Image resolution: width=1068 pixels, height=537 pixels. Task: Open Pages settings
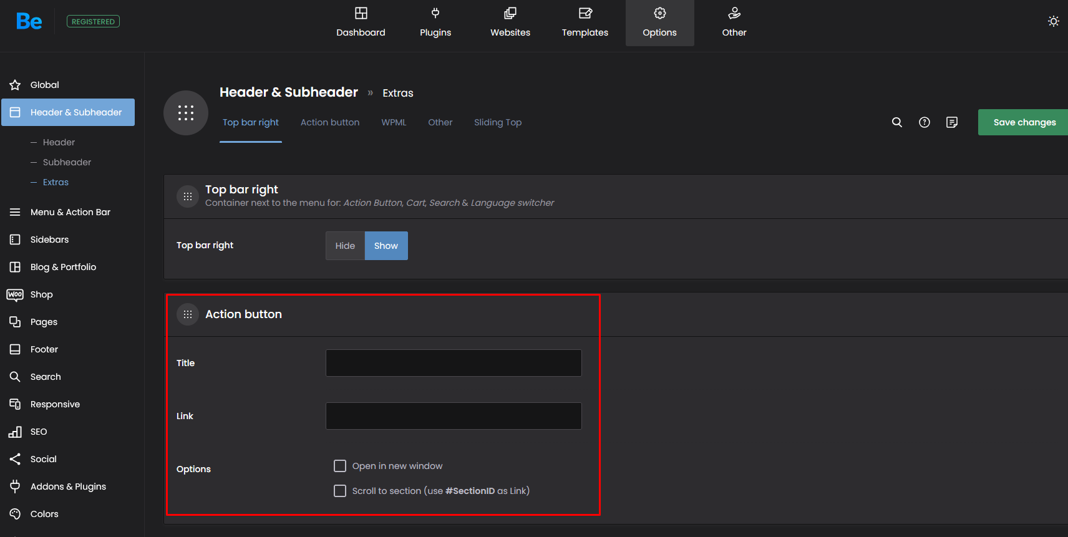(68, 322)
